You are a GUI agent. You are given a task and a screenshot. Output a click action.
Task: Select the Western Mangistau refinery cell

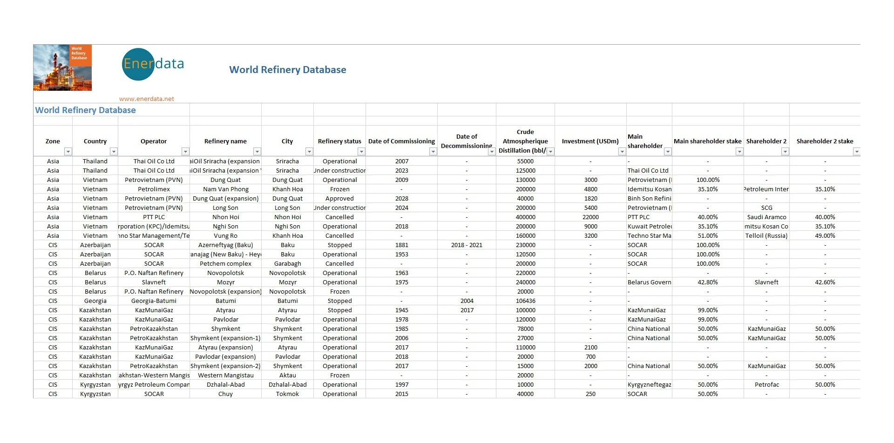[x=225, y=375]
